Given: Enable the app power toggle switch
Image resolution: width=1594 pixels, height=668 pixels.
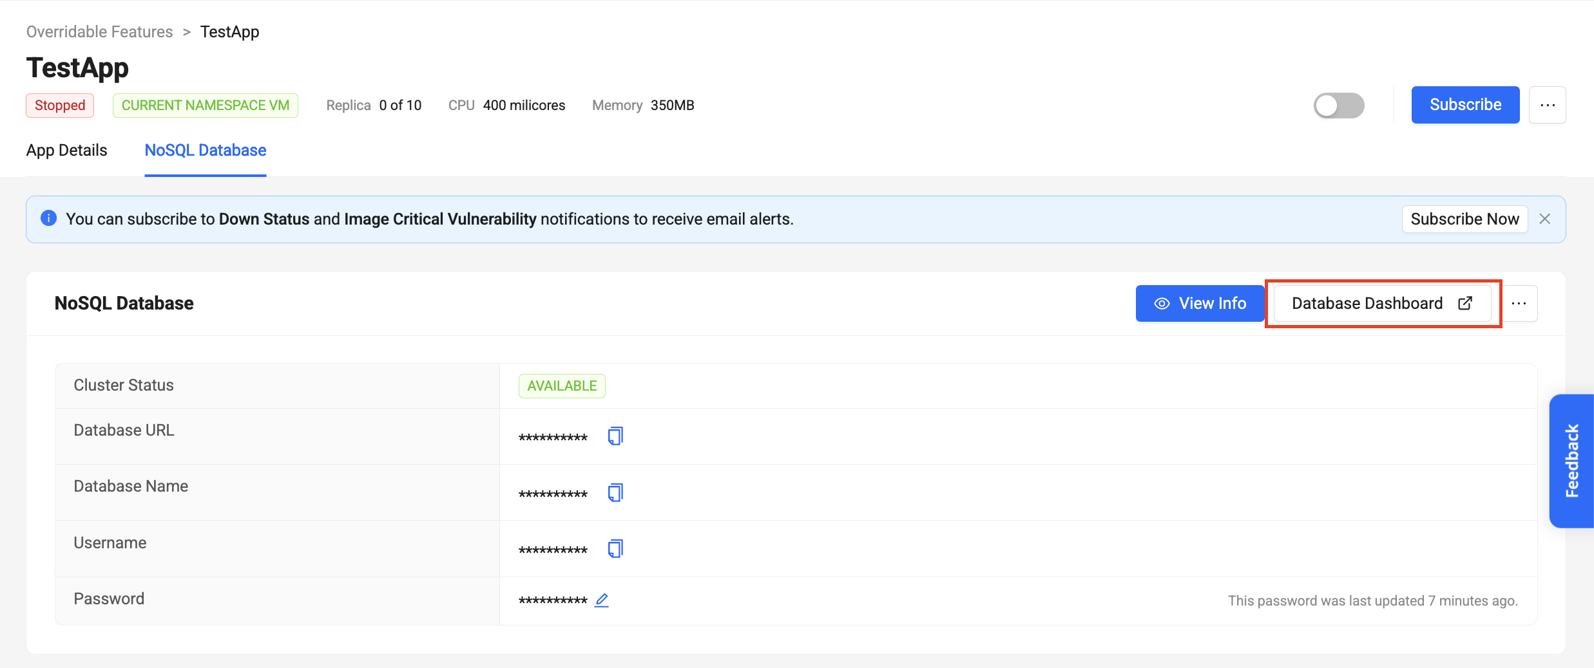Looking at the screenshot, I should tap(1338, 105).
